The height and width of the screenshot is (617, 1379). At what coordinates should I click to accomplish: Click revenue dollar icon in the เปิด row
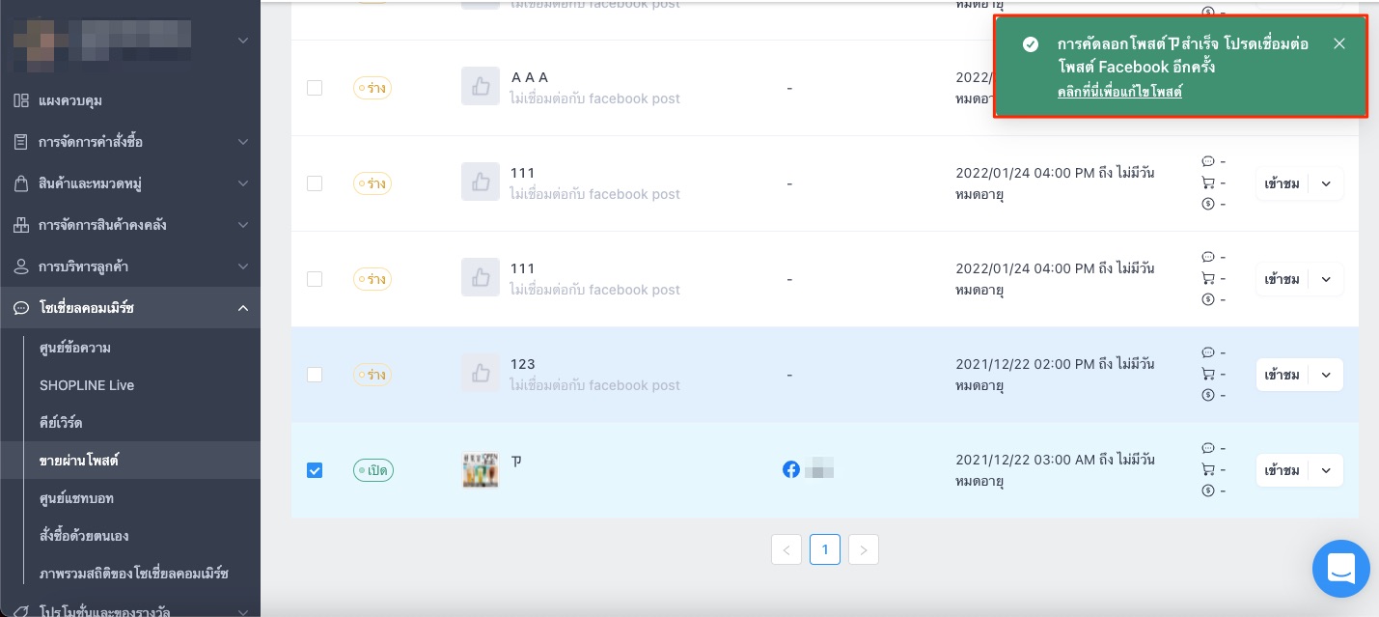[1207, 491]
